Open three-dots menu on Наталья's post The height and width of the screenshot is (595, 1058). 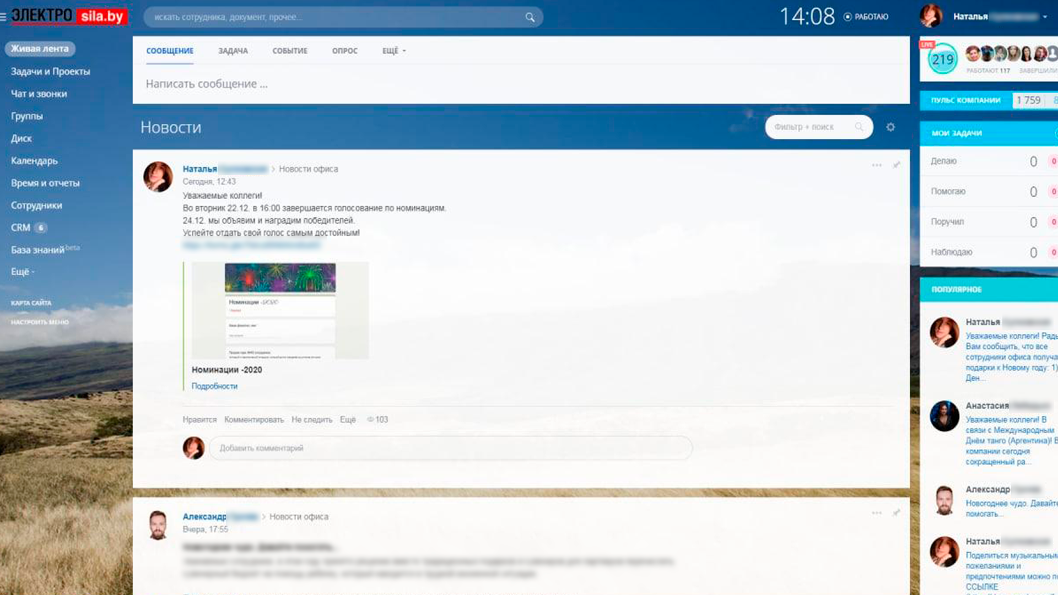pyautogui.click(x=877, y=165)
